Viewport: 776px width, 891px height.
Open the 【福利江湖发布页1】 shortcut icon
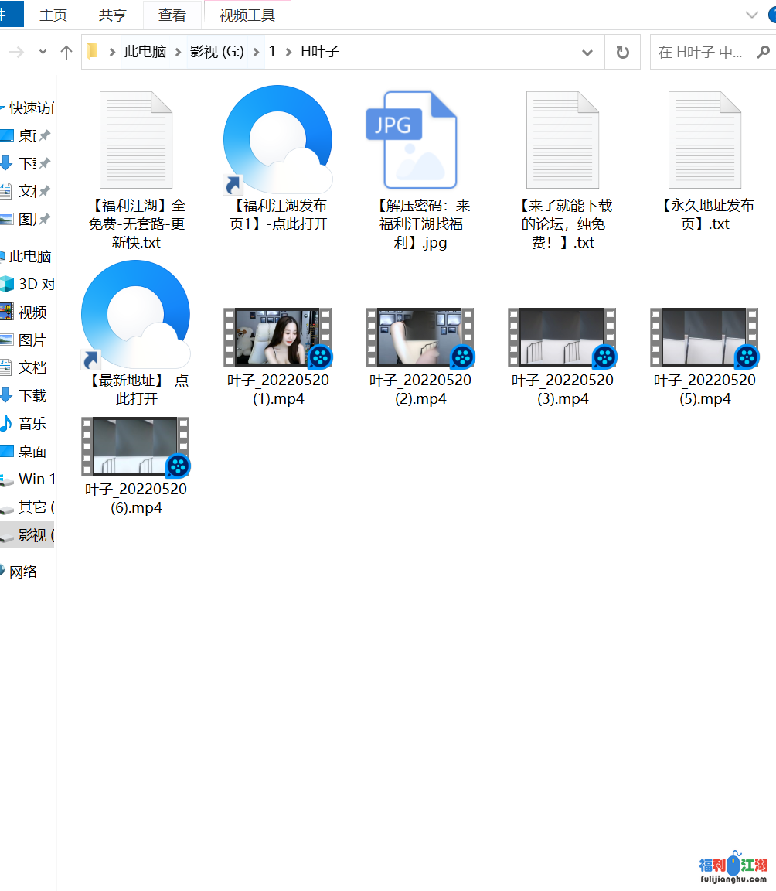(x=277, y=140)
